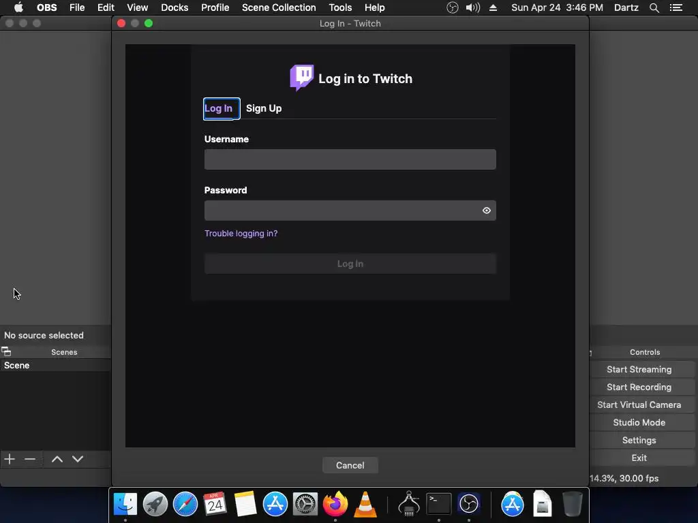Open the volume control in menu bar
Image resolution: width=698 pixels, height=523 pixels.
pyautogui.click(x=473, y=7)
